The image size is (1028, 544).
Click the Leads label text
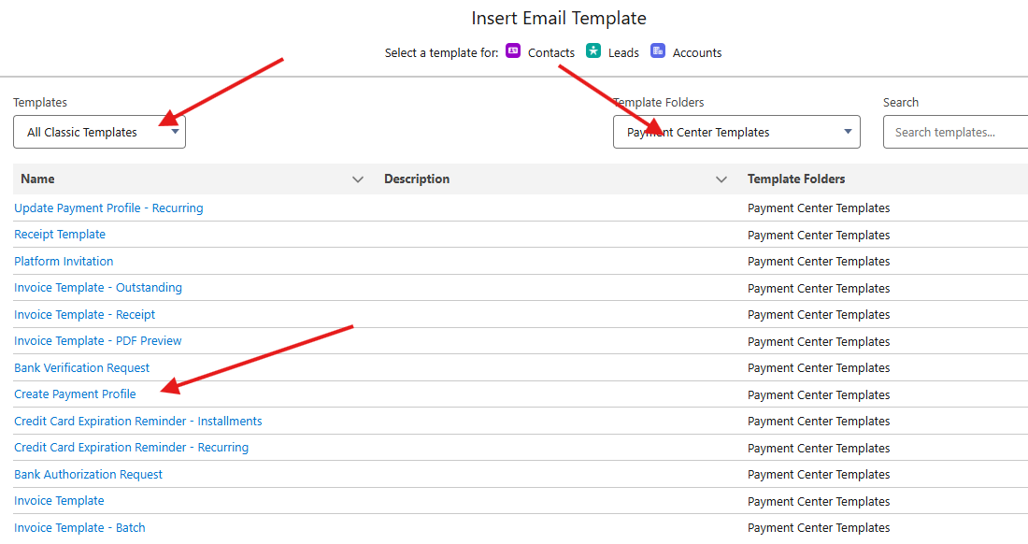coord(623,52)
